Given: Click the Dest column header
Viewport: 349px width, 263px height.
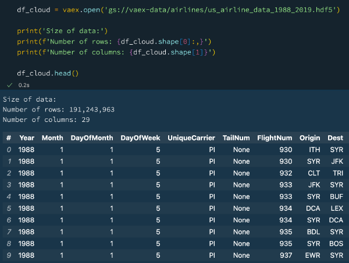Looking at the screenshot, I should 335,138.
